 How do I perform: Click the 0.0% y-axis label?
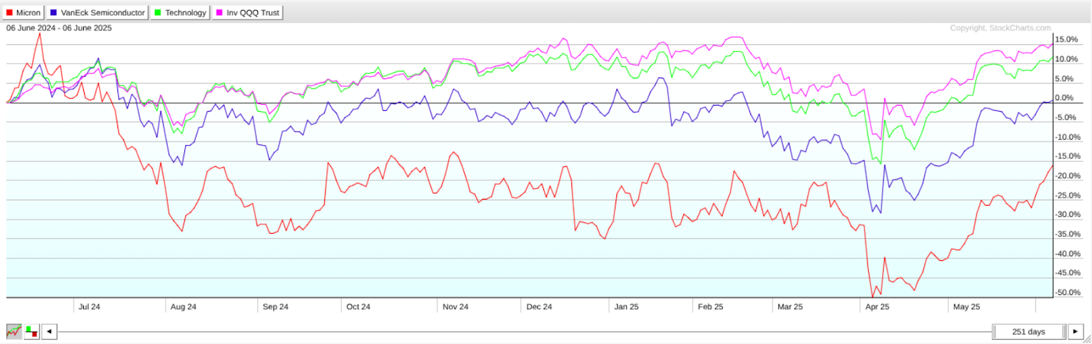(1065, 98)
